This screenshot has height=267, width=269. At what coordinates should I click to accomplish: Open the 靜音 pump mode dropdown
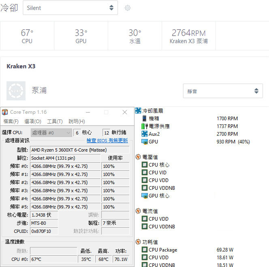[223, 91]
